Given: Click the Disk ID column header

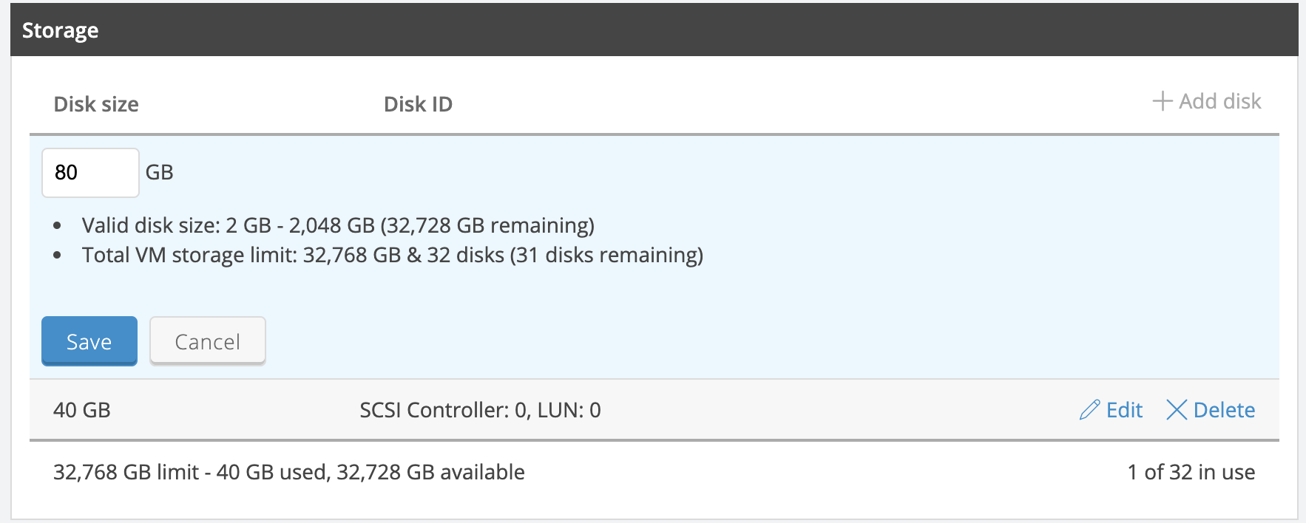Looking at the screenshot, I should (418, 104).
